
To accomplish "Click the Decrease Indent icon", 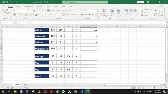I will 52,15.
